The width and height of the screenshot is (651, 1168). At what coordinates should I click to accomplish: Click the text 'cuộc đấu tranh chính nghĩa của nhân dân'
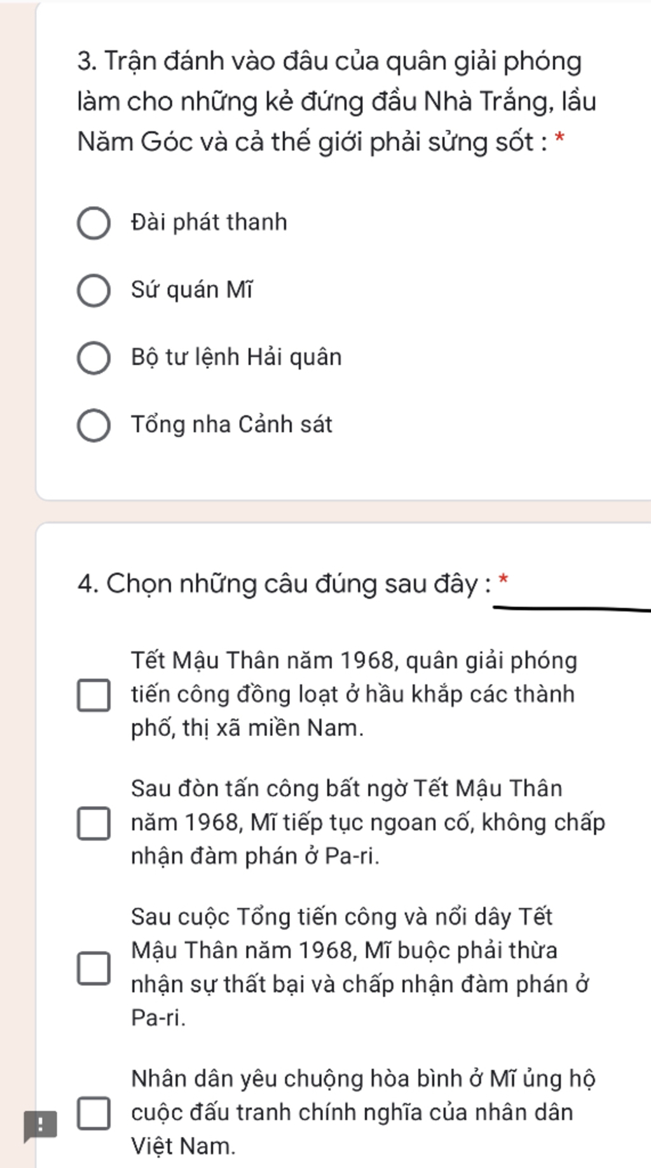coord(352,1112)
